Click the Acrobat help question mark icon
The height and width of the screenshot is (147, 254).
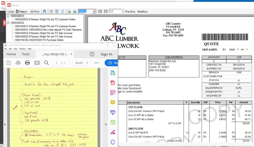pos(92,54)
